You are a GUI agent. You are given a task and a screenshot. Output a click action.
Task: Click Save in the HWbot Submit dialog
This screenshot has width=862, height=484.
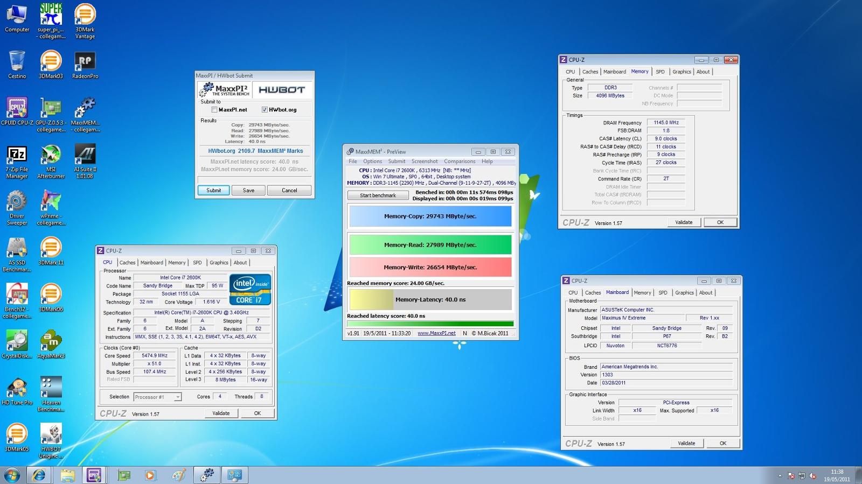point(248,191)
